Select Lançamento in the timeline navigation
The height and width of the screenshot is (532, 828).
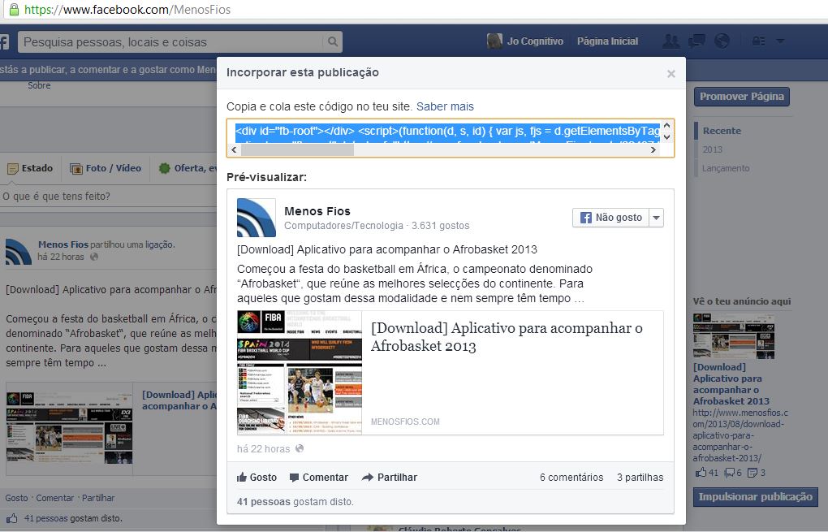click(x=726, y=168)
